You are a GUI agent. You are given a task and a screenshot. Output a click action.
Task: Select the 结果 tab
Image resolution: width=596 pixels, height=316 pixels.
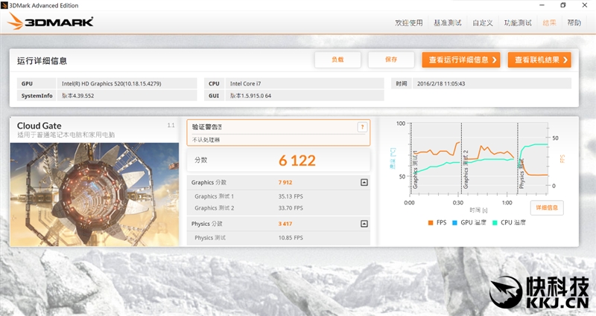click(549, 23)
